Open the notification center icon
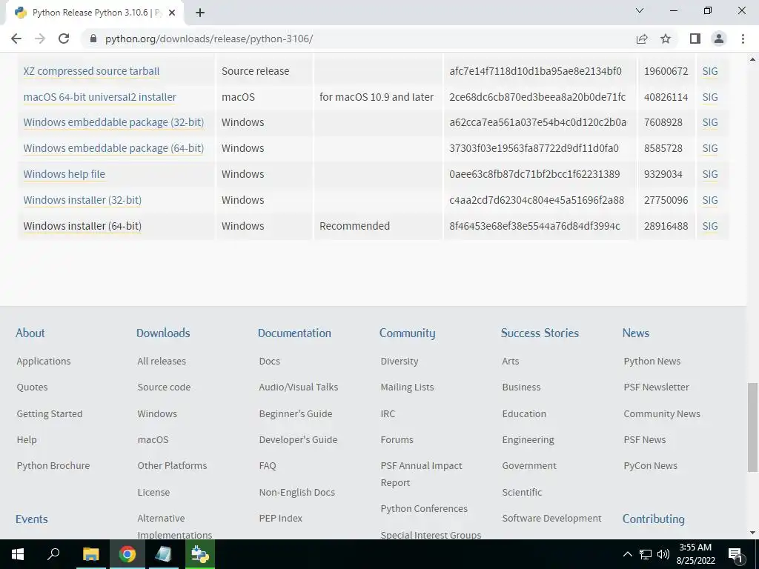The height and width of the screenshot is (569, 759). pos(735,554)
